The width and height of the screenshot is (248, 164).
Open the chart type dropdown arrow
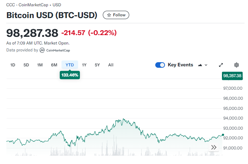206,65
